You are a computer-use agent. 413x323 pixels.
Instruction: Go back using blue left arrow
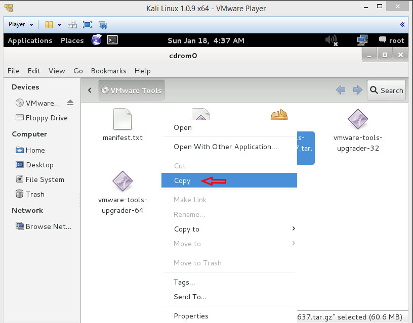[341, 90]
